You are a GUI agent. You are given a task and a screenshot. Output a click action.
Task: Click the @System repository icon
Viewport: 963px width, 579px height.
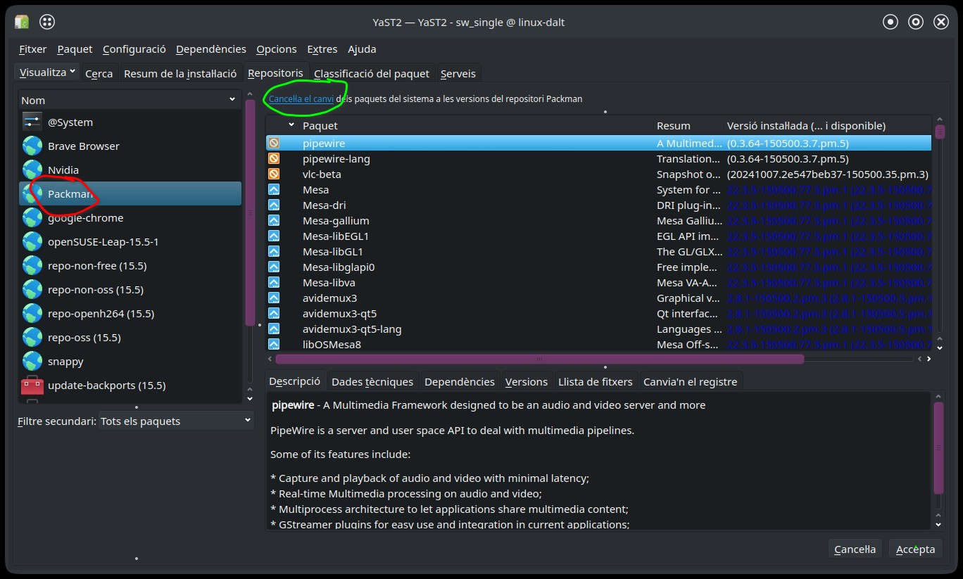(32, 122)
